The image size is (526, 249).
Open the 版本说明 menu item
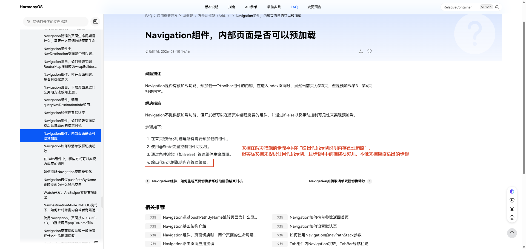211,7
